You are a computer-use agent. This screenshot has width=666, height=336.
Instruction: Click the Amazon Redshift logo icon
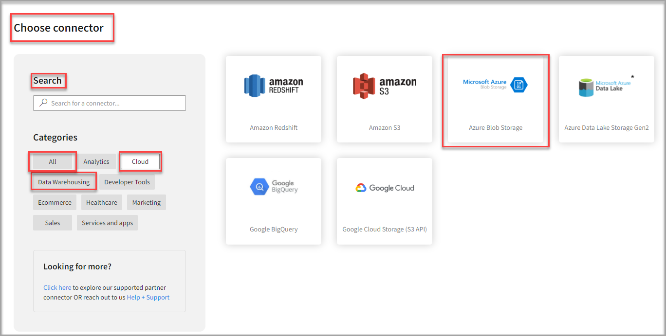273,86
